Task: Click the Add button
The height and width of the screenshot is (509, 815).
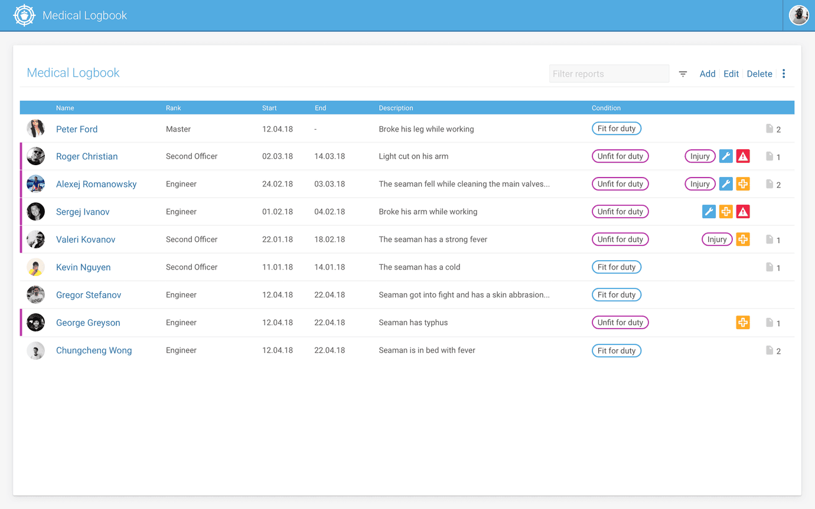Action: [707, 74]
